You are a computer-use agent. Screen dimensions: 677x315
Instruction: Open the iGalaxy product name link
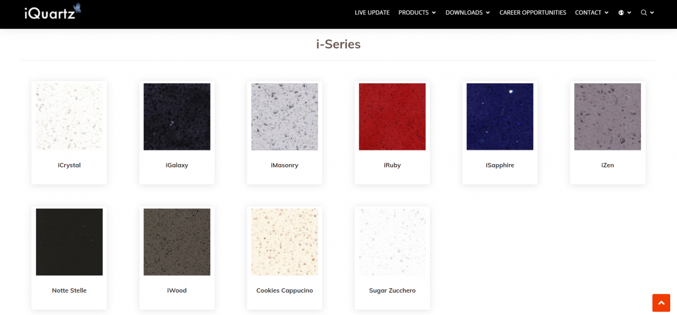coord(177,165)
